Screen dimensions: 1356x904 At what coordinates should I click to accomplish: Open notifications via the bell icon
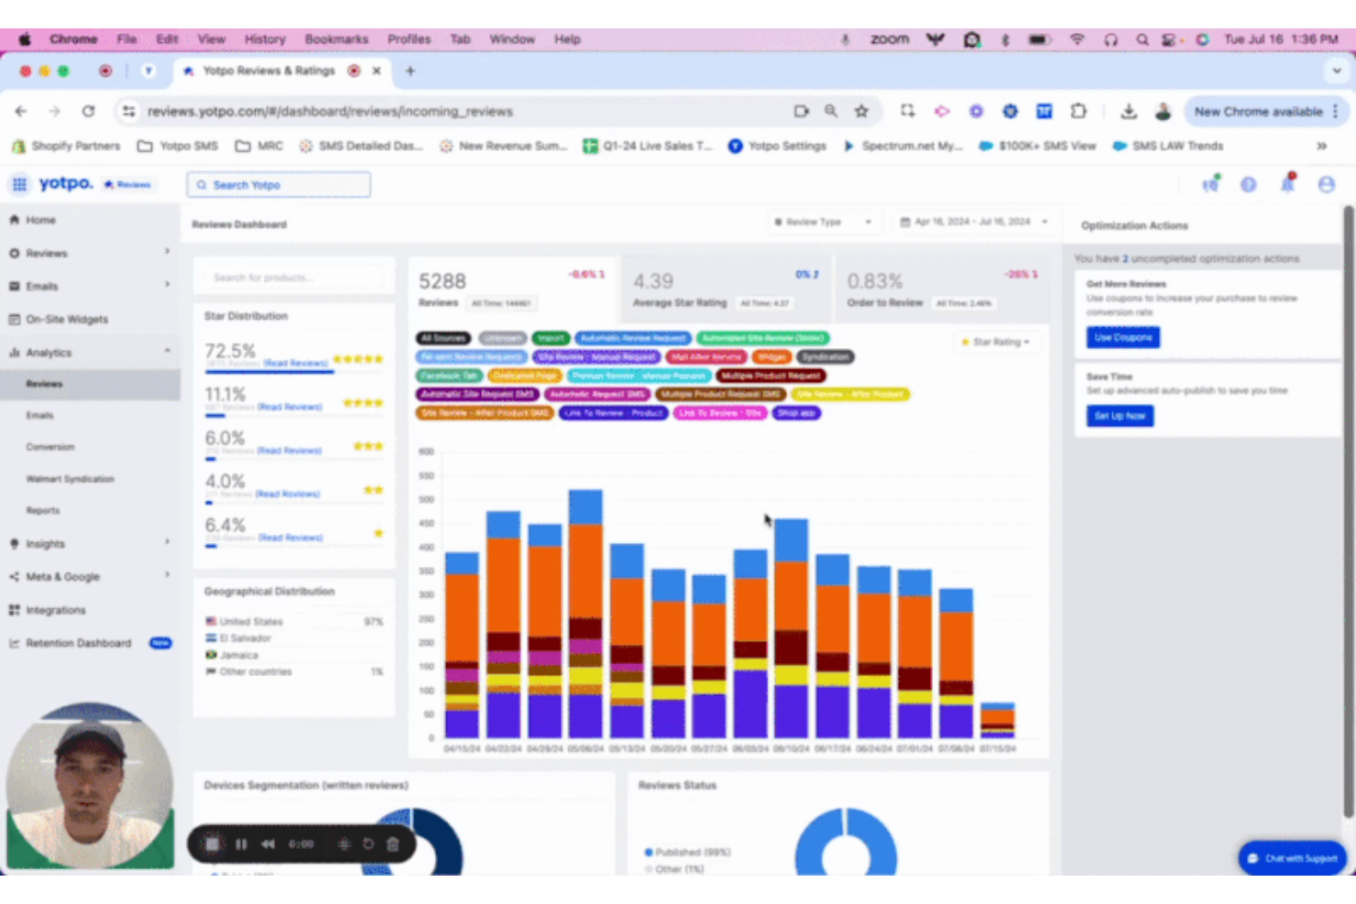[x=1286, y=184]
